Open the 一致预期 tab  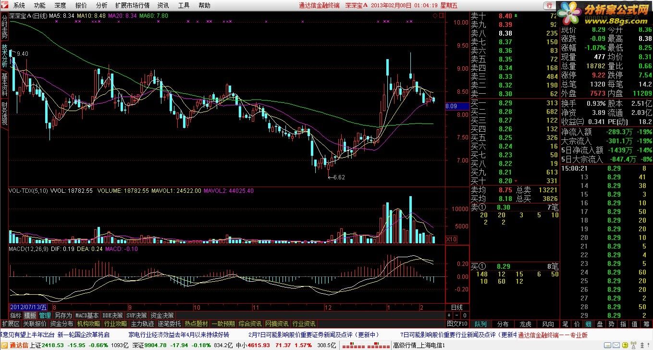(223, 324)
